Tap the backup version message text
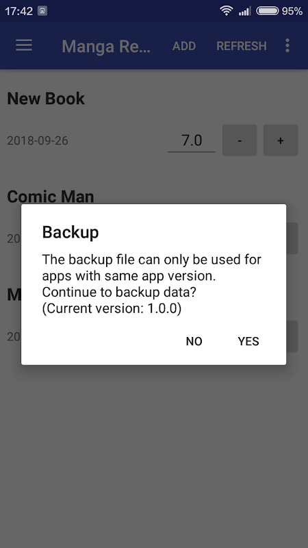The image size is (308, 548). click(x=152, y=284)
